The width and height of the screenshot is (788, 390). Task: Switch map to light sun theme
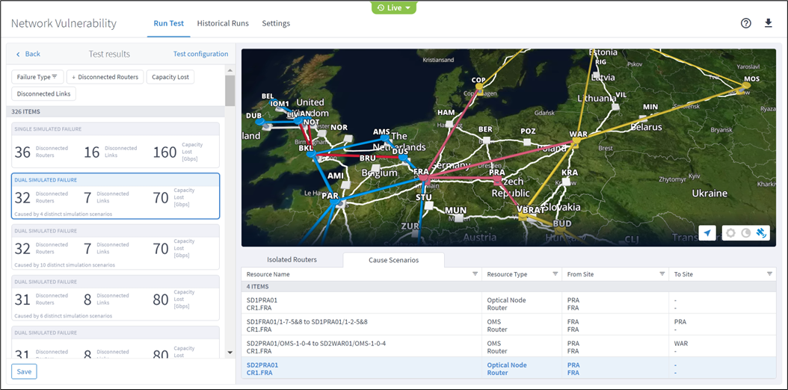tap(730, 233)
